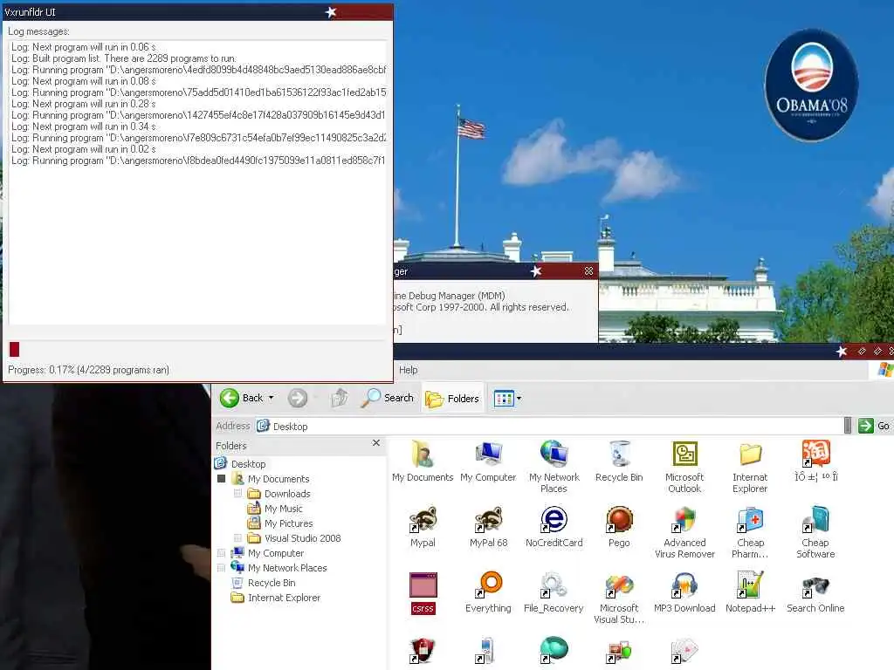This screenshot has width=894, height=670.
Task: Expand the Downloads folder node
Action: [237, 494]
